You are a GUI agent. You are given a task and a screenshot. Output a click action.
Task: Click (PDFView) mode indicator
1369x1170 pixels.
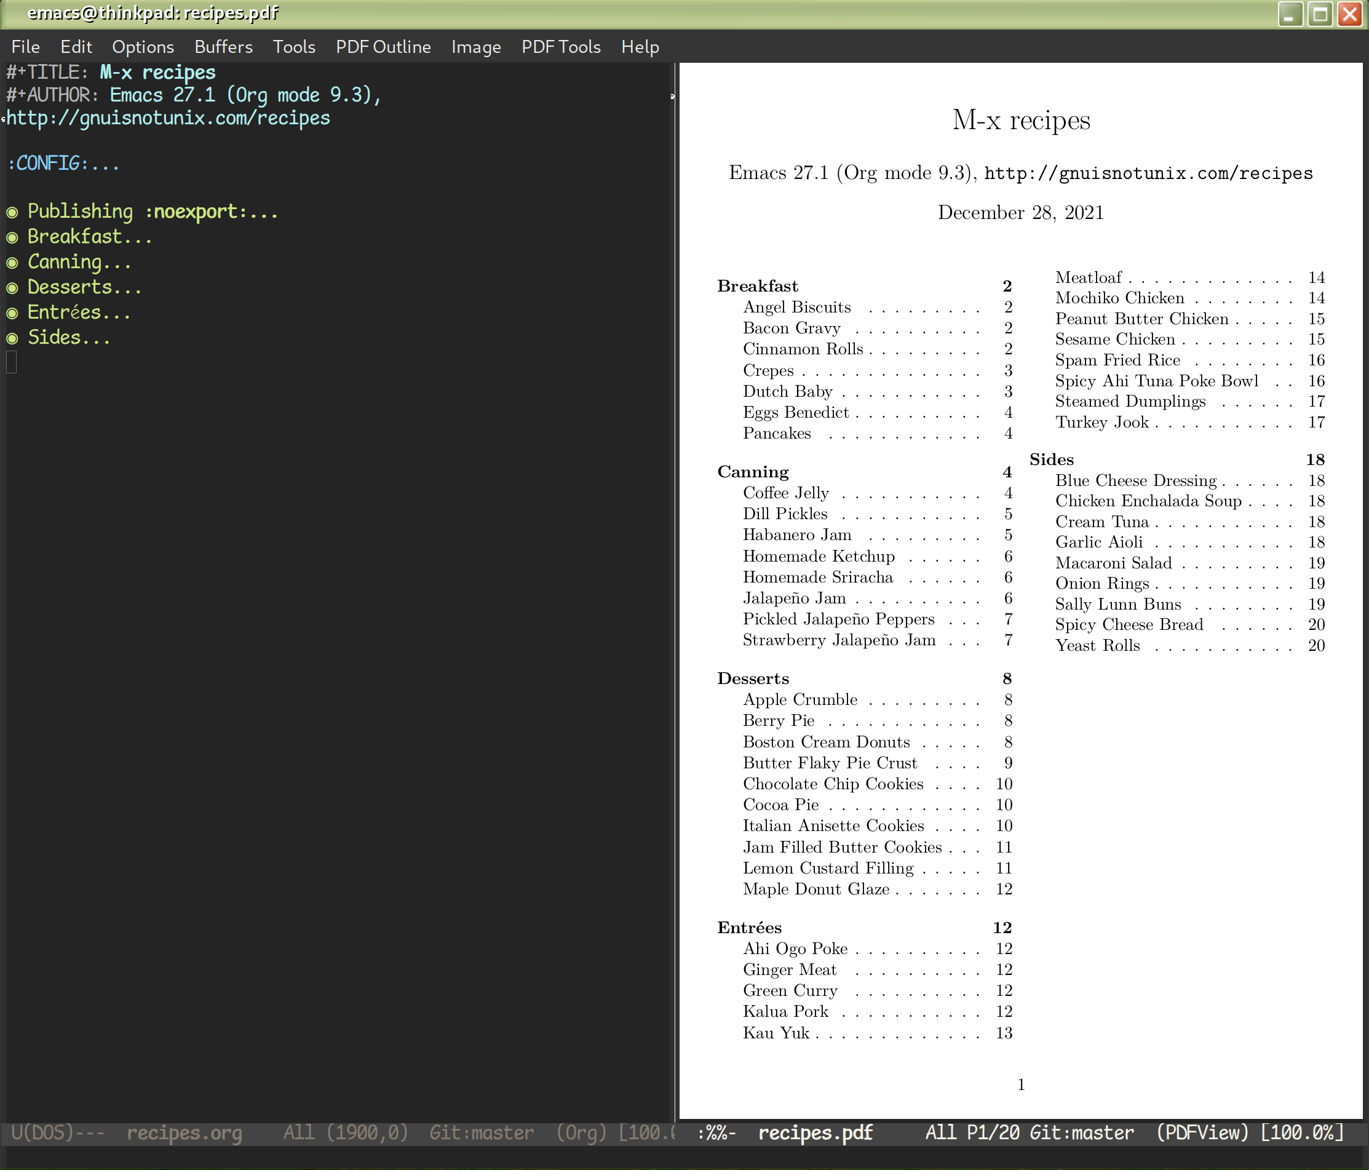(x=1202, y=1133)
